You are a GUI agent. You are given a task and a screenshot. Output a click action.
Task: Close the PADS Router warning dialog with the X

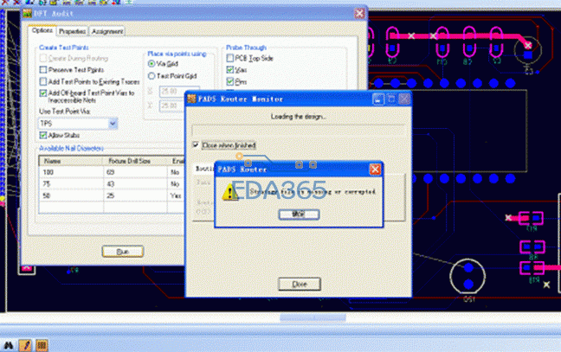(x=375, y=169)
